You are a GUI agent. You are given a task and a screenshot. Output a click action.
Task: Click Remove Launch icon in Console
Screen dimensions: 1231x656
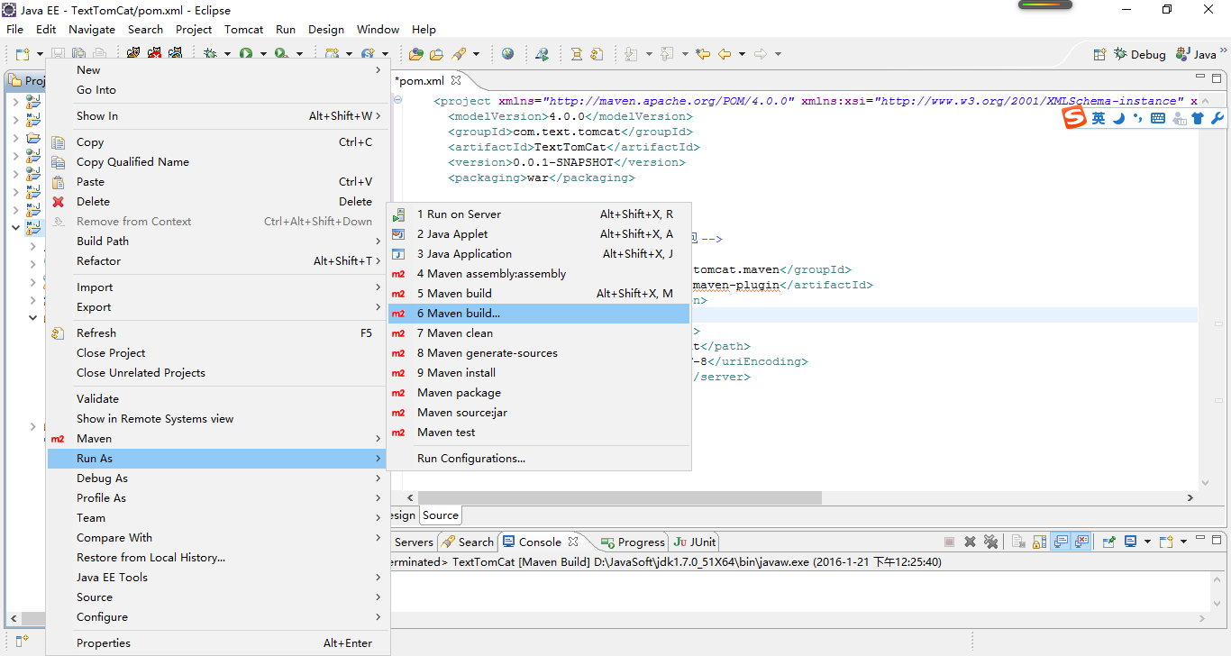971,542
